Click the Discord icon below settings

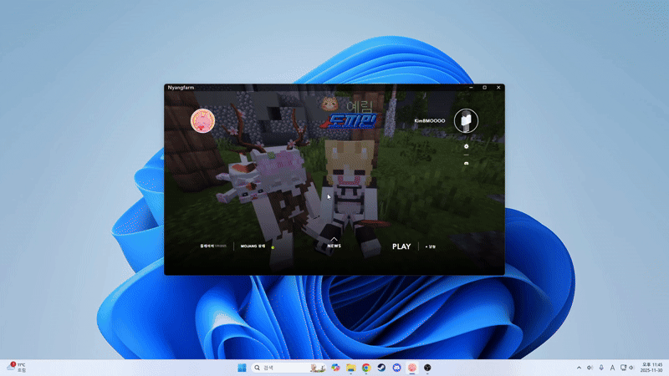point(466,163)
